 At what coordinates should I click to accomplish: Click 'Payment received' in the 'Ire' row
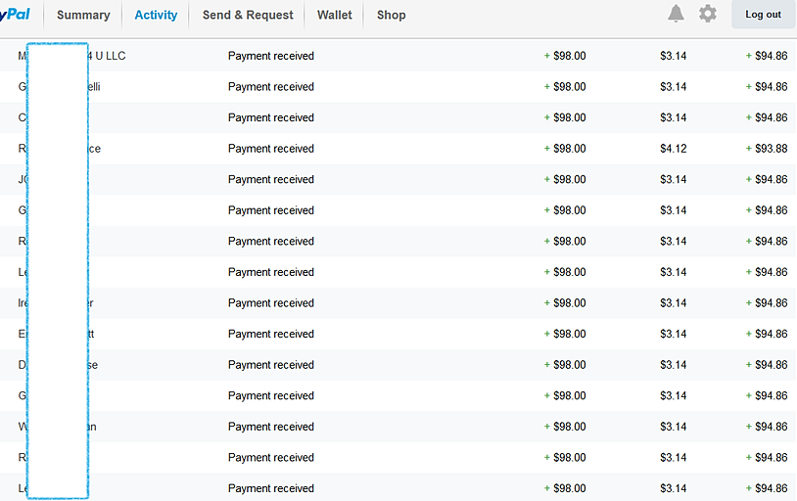point(271,303)
